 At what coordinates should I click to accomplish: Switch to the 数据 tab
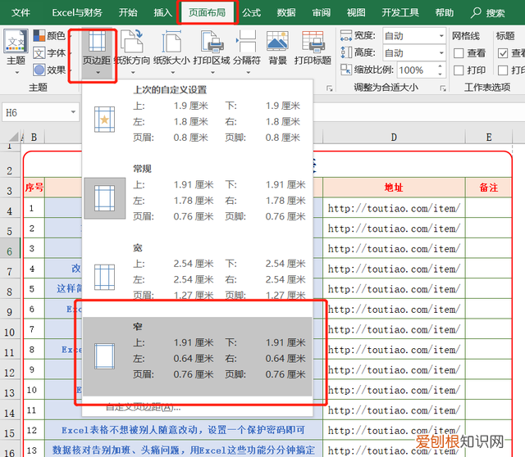[286, 13]
